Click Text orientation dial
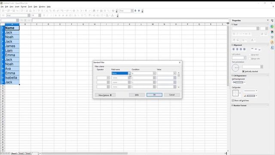275x155 pixels. point(235,68)
